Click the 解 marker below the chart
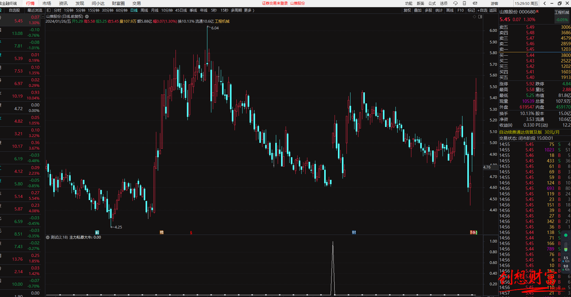The image size is (571, 297). coord(97,232)
